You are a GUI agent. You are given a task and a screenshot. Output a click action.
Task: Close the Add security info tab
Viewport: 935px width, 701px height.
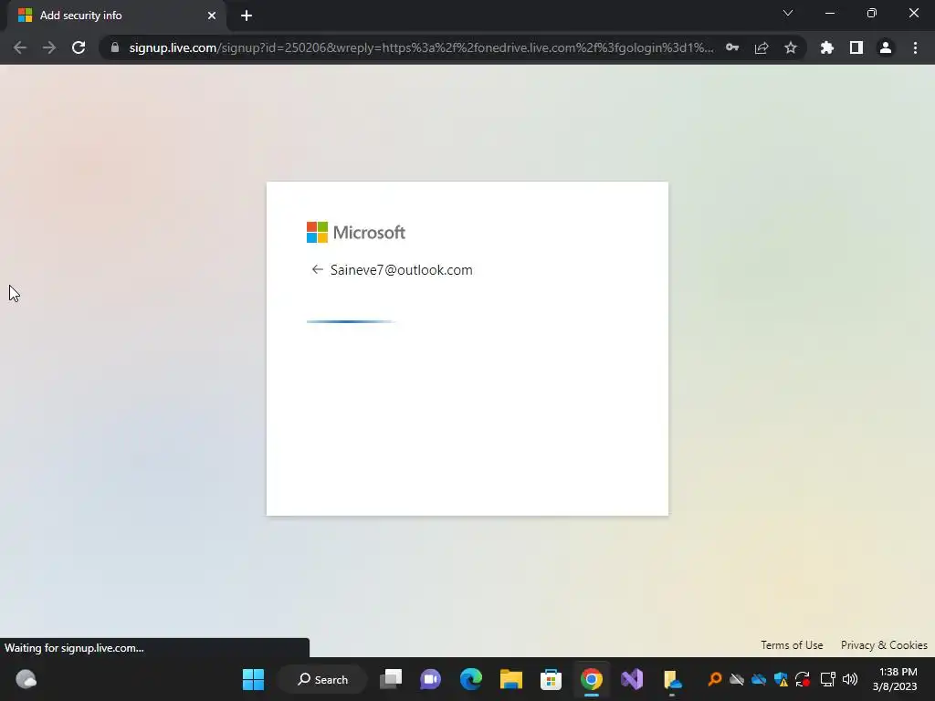(212, 16)
